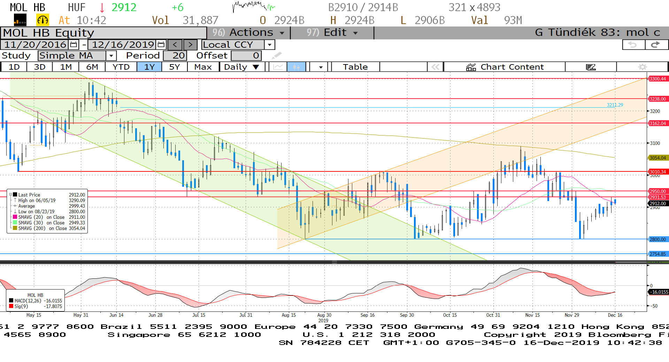Select the Max range tab

pos(203,67)
